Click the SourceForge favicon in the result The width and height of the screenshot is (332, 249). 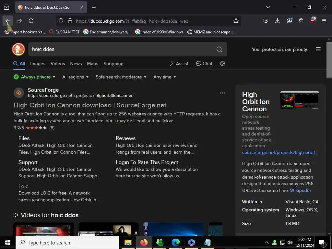pos(18,93)
